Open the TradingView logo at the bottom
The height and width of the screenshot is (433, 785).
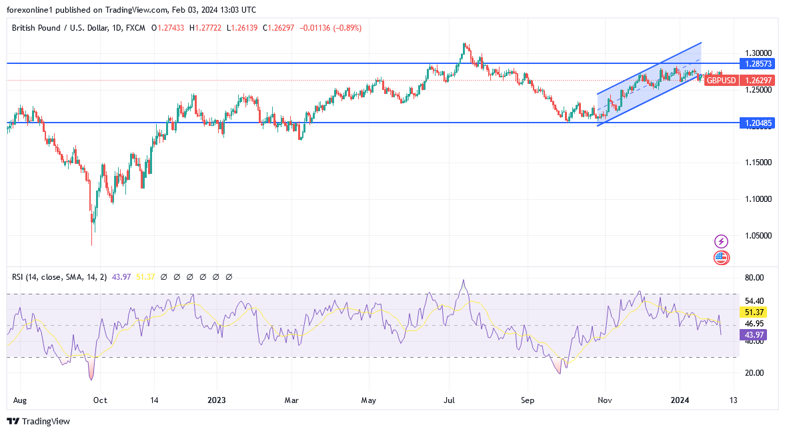(39, 422)
